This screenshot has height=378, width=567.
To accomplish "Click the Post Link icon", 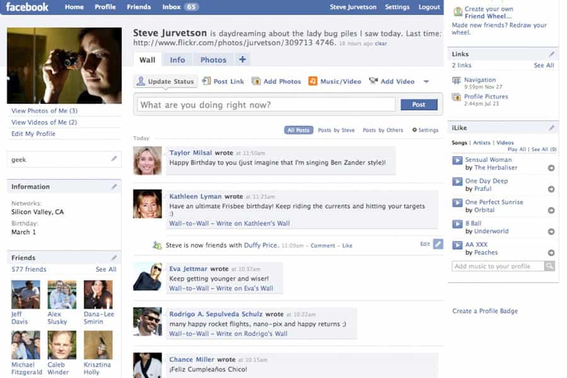I will (207, 81).
